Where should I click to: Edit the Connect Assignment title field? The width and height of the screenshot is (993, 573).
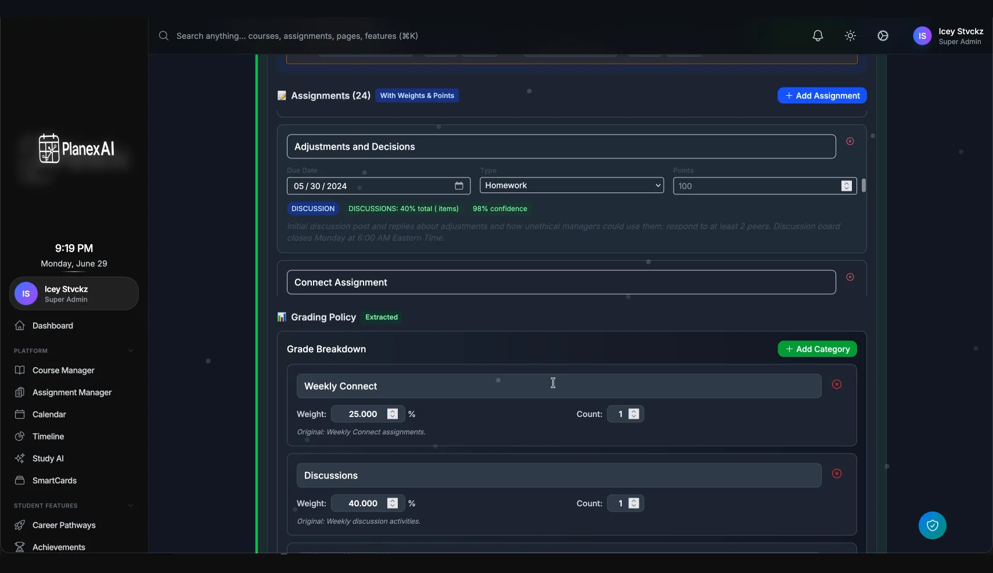click(561, 282)
